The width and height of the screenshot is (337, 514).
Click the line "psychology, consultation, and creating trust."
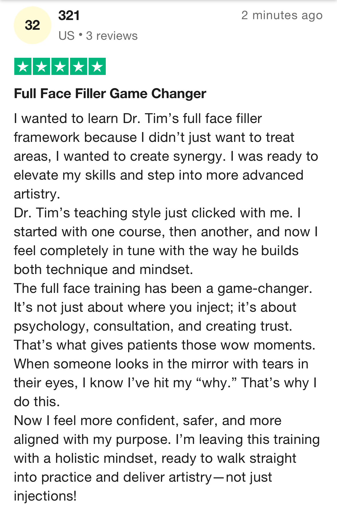point(153,326)
